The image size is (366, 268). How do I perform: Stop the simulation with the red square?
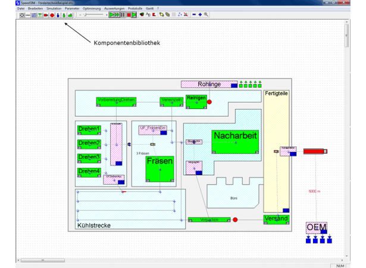129,15
